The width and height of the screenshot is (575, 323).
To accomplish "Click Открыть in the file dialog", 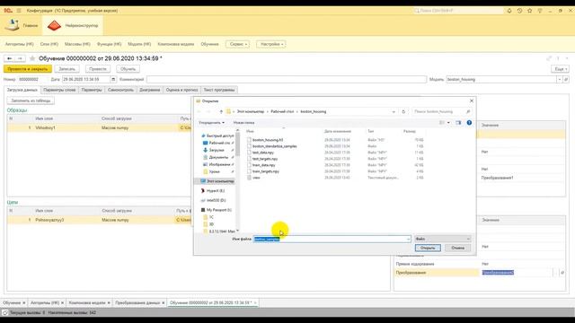I will pyautogui.click(x=428, y=248).
